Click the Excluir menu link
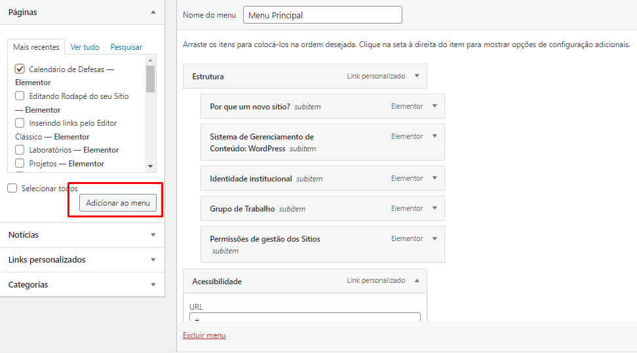The image size is (637, 353). coord(204,335)
